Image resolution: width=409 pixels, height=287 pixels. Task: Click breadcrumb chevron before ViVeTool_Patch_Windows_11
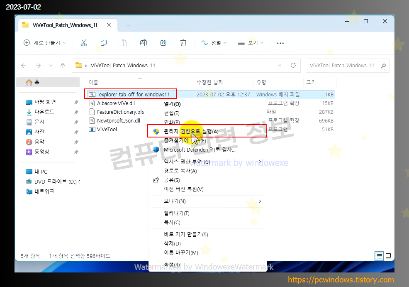[86, 66]
